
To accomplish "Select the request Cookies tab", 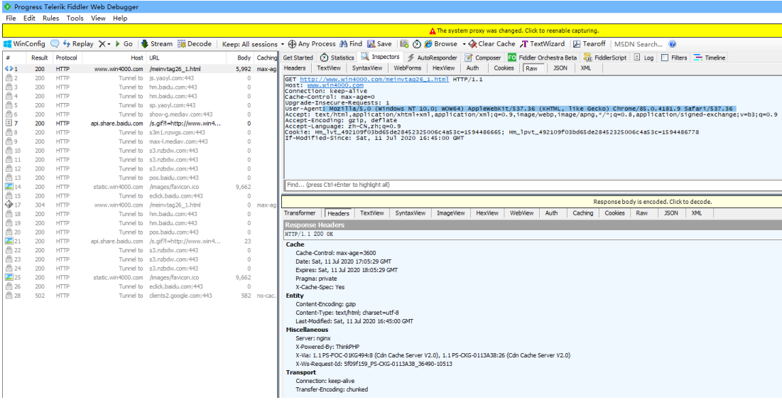I will point(504,68).
